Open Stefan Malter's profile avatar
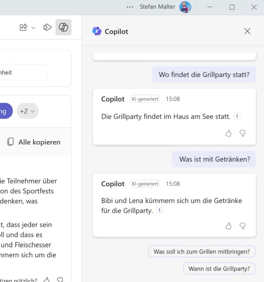Viewport: 264px width, 282px height. [x=185, y=7]
